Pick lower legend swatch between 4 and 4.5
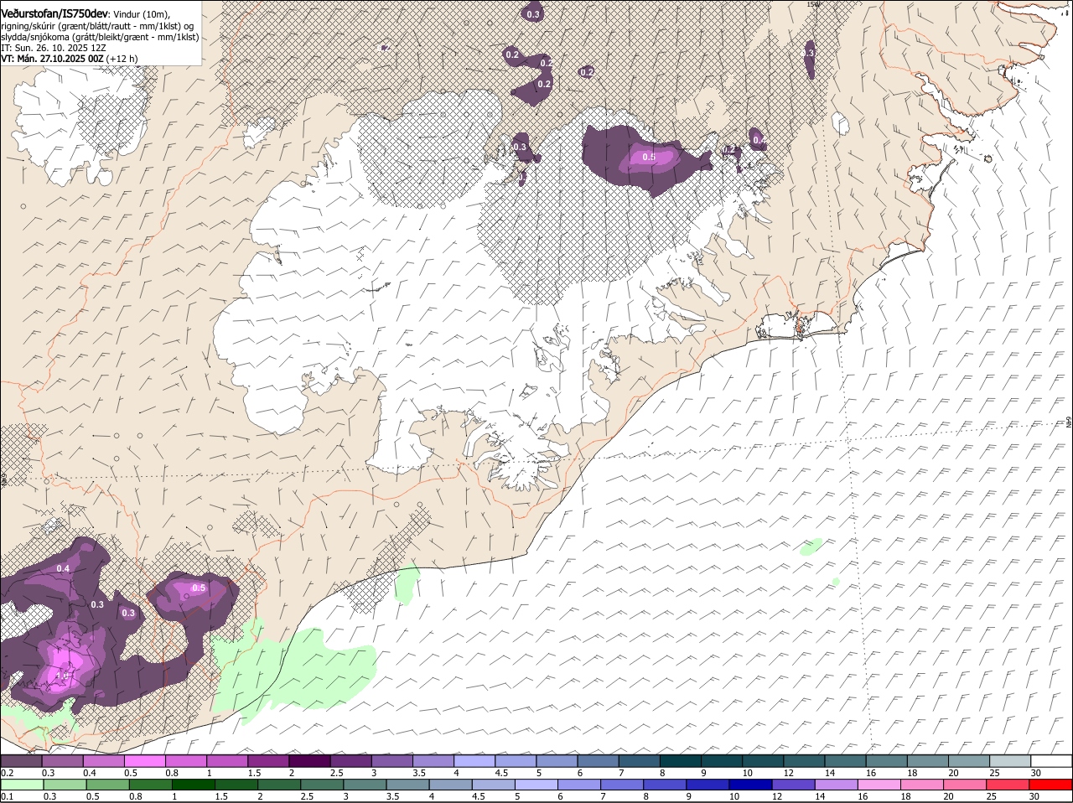1073x803 pixels. point(452,785)
